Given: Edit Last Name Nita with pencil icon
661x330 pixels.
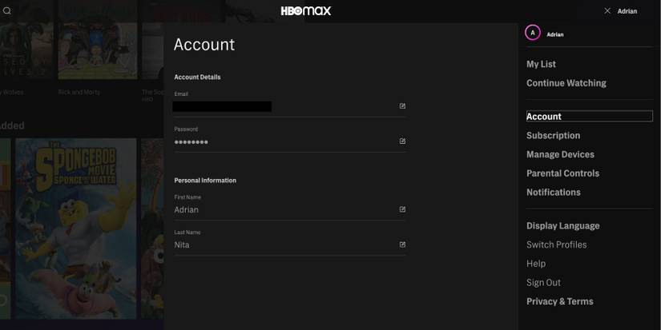Looking at the screenshot, I should (x=402, y=245).
